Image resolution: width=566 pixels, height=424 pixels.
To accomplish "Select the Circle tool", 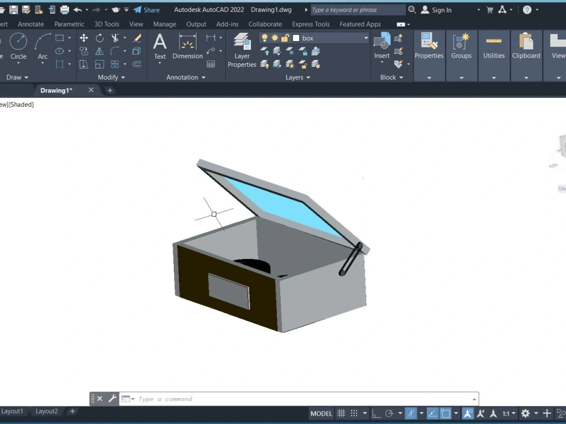I will click(18, 42).
